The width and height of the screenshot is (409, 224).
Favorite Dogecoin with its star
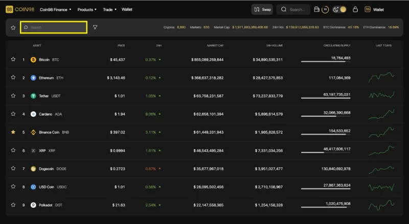pos(13,168)
